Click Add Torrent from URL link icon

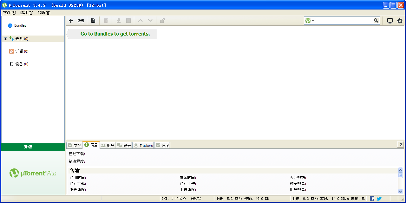[81, 21]
